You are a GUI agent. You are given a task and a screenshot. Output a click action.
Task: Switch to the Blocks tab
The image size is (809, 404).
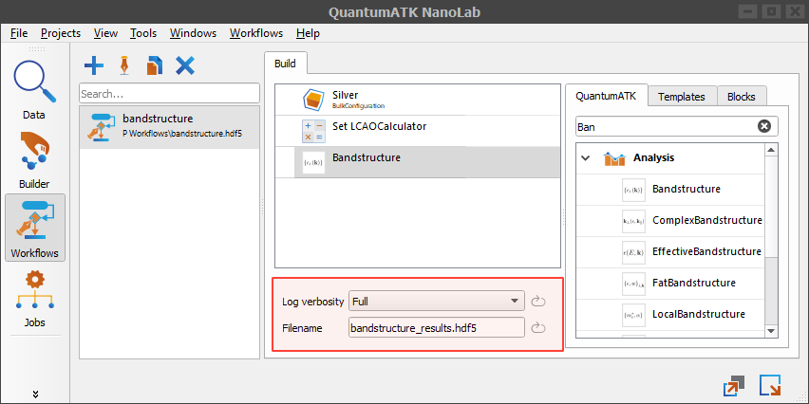[742, 97]
